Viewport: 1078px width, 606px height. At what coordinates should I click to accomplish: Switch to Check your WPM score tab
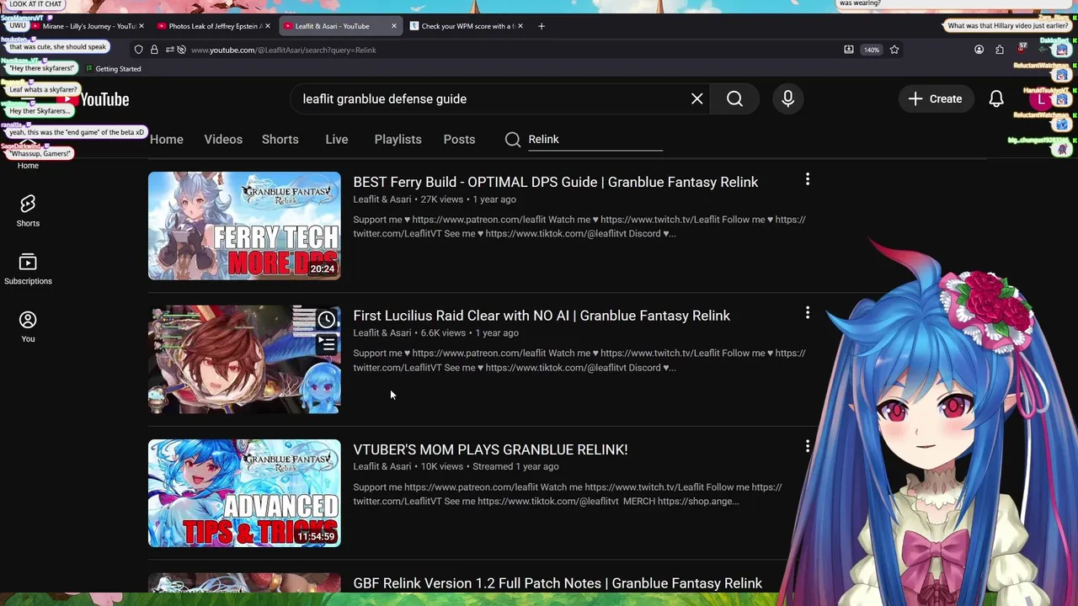pos(467,26)
